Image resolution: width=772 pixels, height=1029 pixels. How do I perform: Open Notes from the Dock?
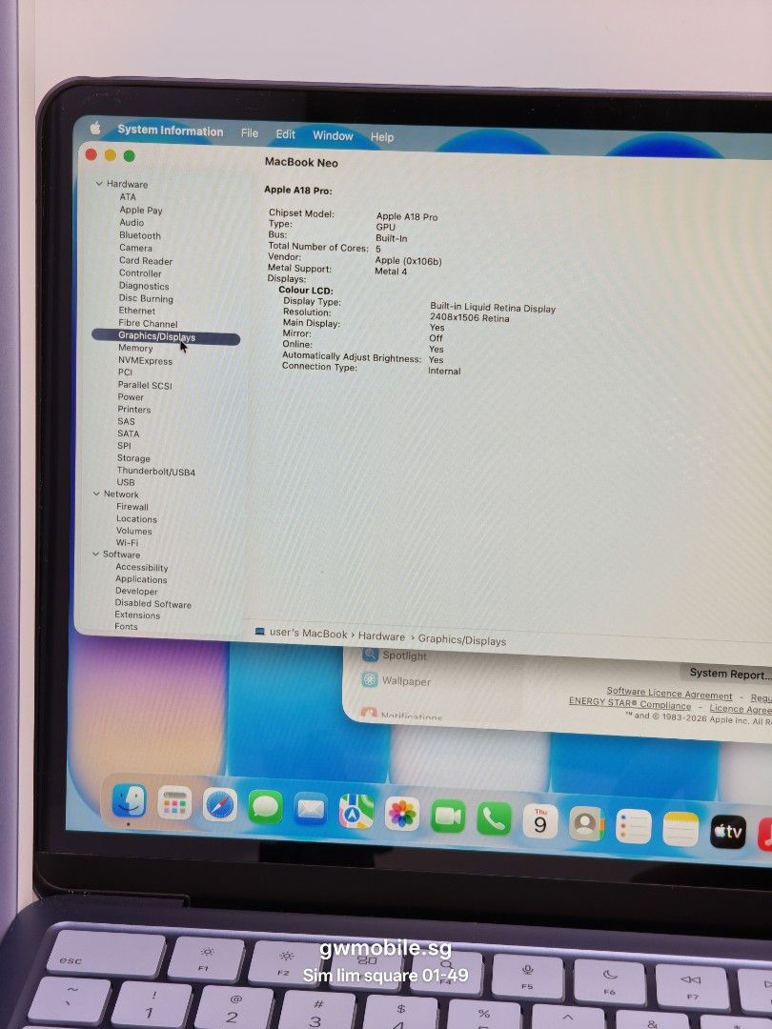(681, 830)
